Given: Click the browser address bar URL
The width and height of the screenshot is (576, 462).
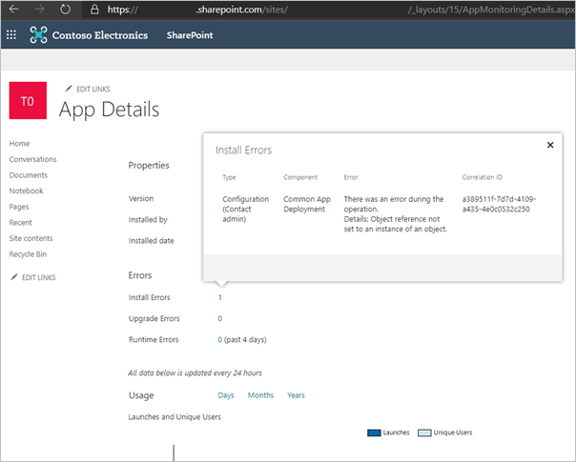Looking at the screenshot, I should (x=327, y=10).
